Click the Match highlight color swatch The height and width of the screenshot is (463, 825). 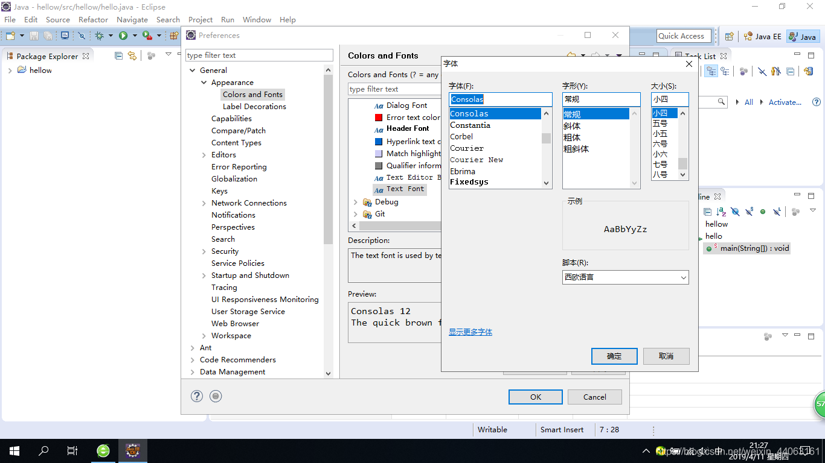[x=379, y=154]
